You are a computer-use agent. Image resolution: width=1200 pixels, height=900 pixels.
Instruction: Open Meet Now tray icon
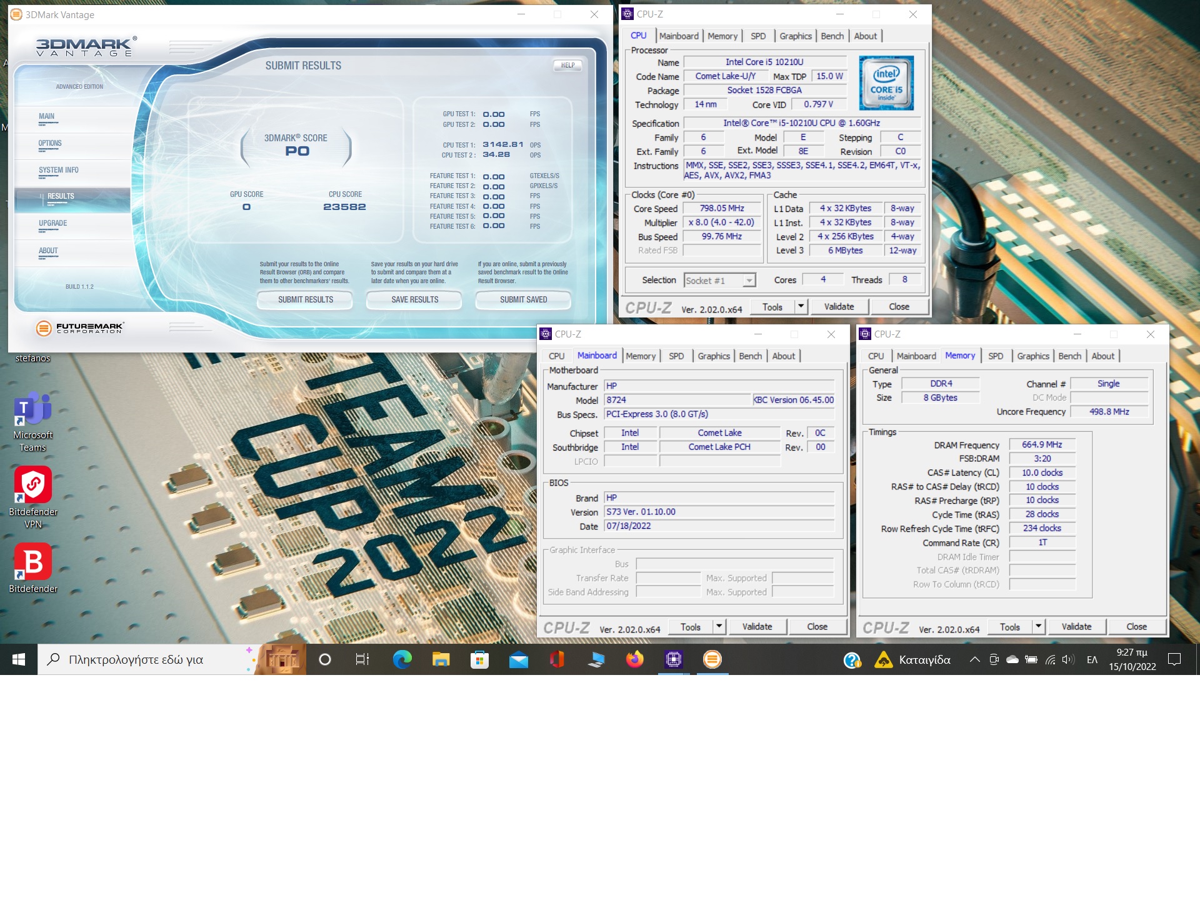(994, 659)
